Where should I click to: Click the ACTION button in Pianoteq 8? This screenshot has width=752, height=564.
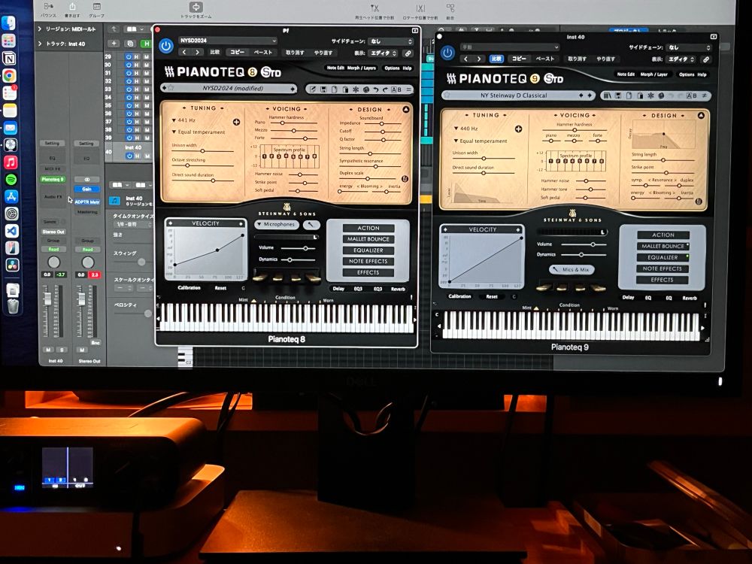coord(368,229)
